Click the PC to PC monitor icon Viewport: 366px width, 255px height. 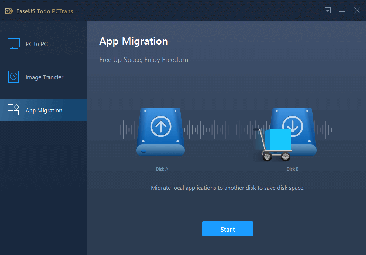[x=14, y=43]
